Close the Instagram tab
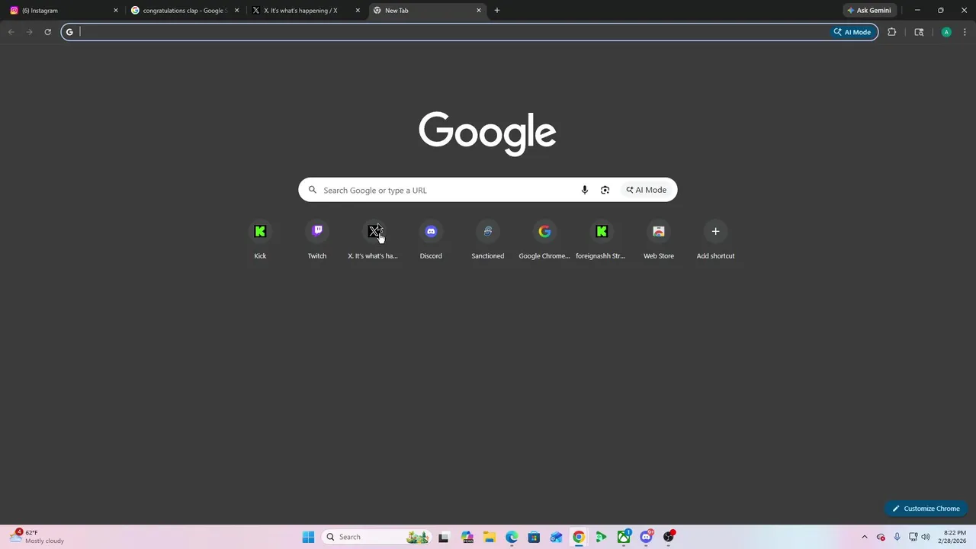The image size is (976, 549). [x=116, y=11]
